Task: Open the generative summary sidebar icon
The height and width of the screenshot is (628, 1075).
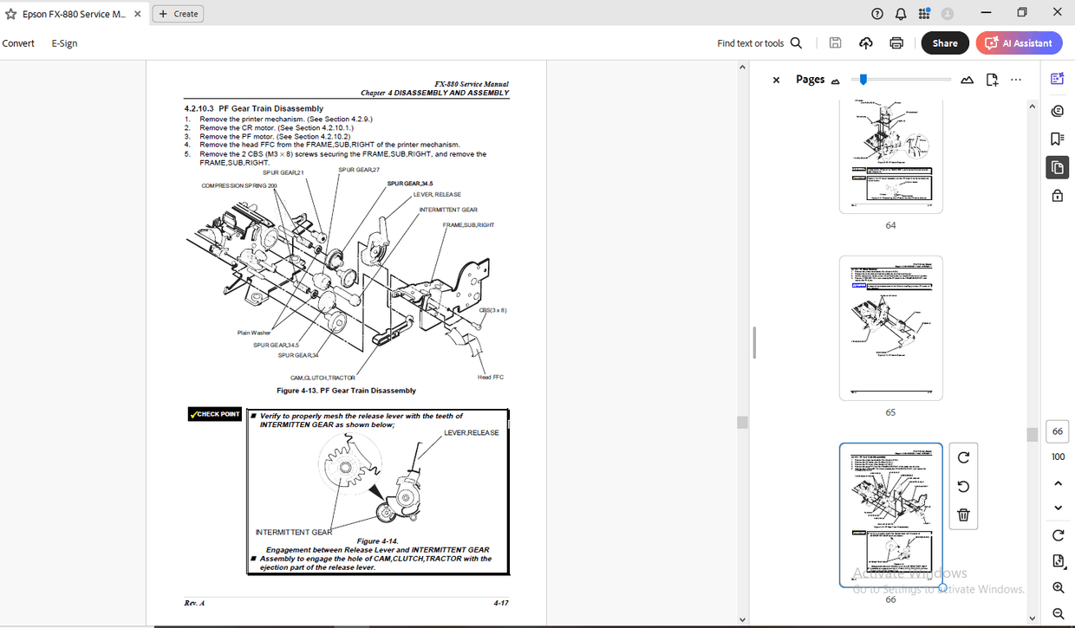Action: 1058,79
